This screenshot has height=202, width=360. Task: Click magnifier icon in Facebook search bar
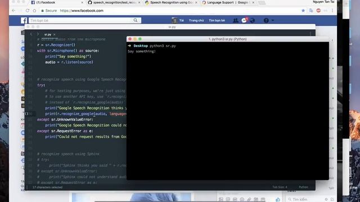pyautogui.click(x=136, y=20)
